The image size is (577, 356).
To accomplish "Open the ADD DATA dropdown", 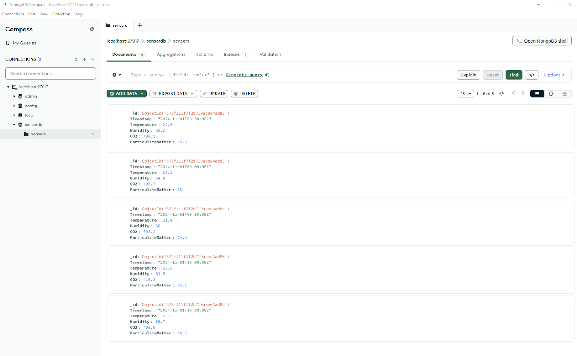I will pos(127,94).
